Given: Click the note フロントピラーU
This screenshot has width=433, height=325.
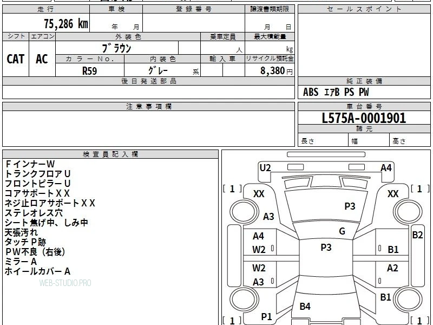Looking at the screenshot, I should pyautogui.click(x=38, y=184).
